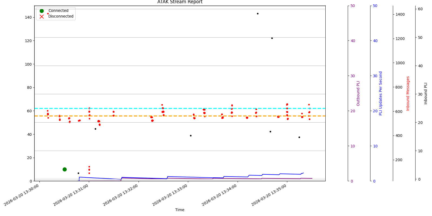Click the green Connected marker in legend
The width and height of the screenshot is (432, 216).
click(42, 11)
